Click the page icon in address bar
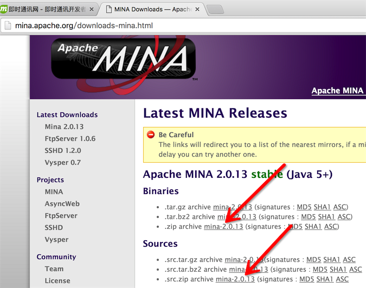The image size is (366, 288). point(8,25)
